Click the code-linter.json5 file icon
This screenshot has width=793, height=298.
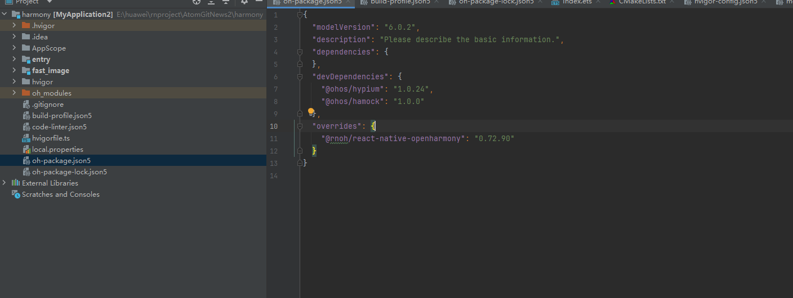tap(26, 127)
